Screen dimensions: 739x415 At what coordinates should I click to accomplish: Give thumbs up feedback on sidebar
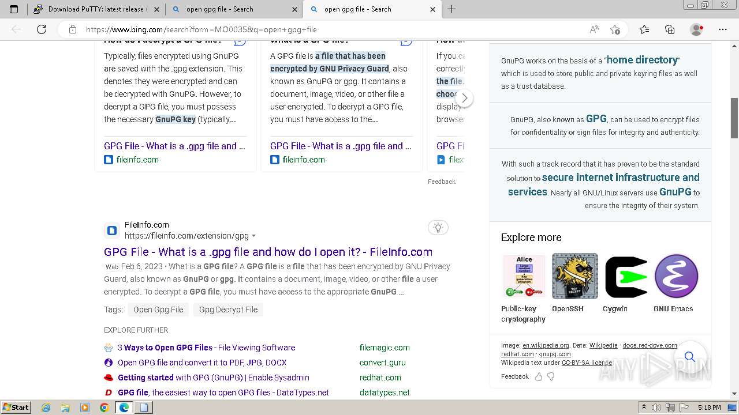[538, 376]
